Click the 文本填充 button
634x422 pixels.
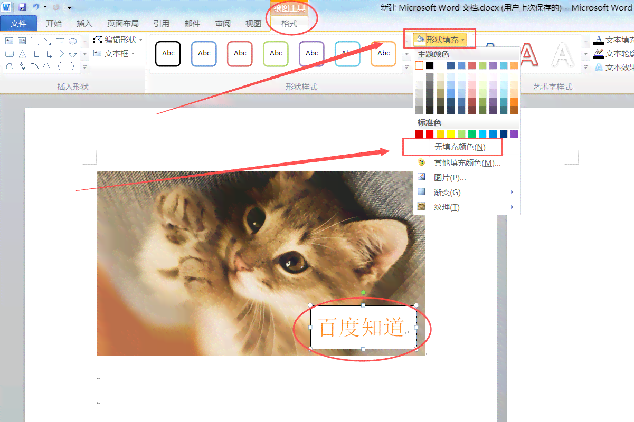[x=613, y=40]
